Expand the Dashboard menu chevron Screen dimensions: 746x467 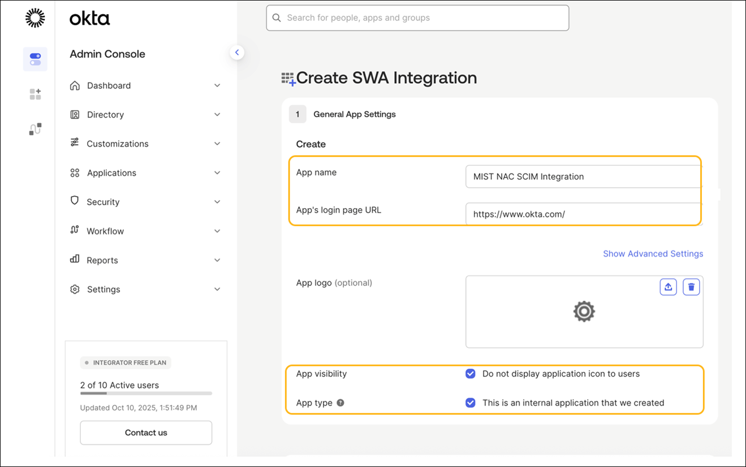click(217, 85)
